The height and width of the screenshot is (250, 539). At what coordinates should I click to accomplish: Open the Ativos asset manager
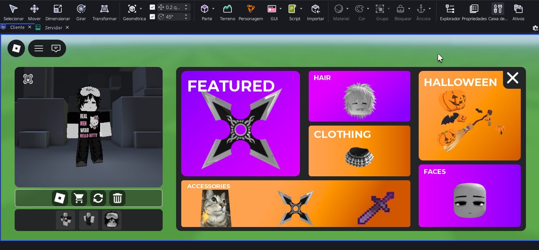click(518, 12)
